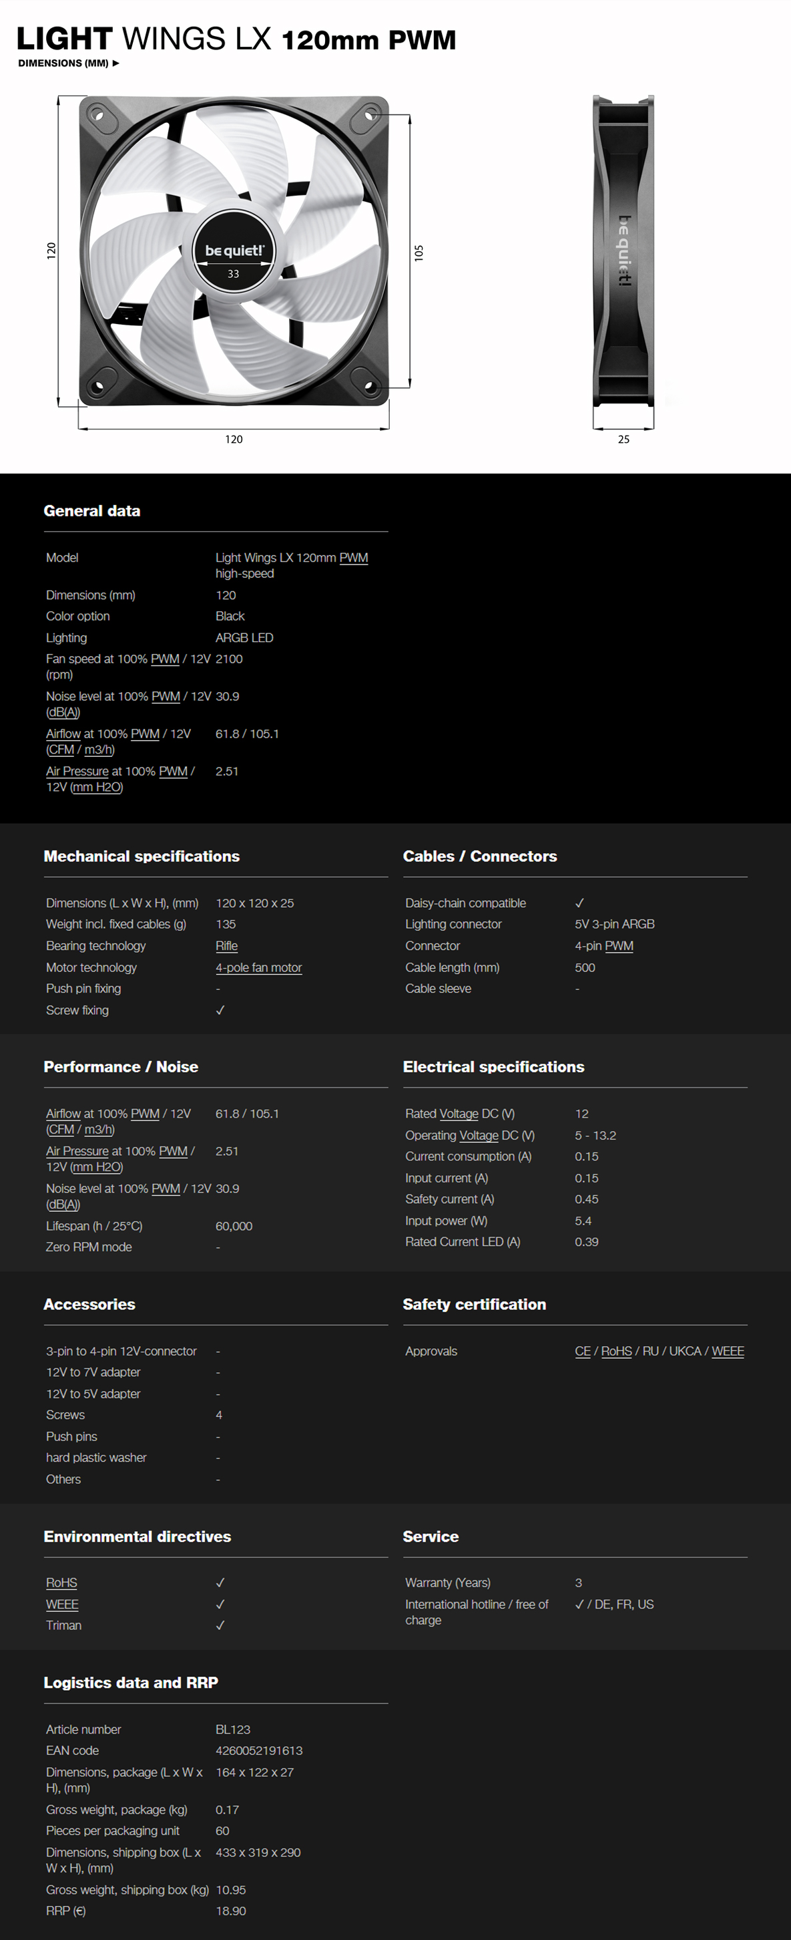Select dimensions value 120 x 120 x 25

[254, 904]
